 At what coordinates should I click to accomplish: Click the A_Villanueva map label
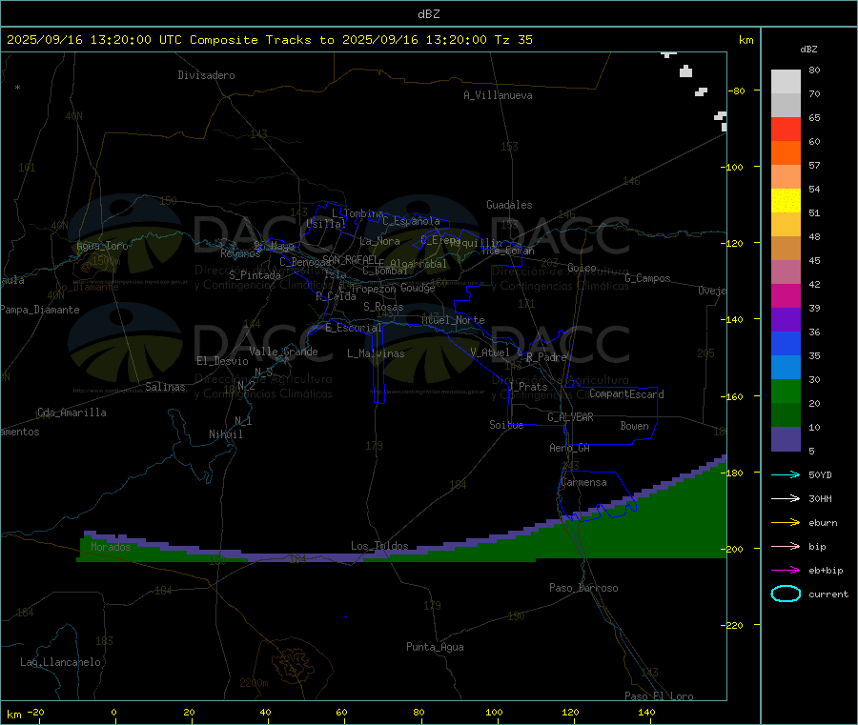click(498, 95)
